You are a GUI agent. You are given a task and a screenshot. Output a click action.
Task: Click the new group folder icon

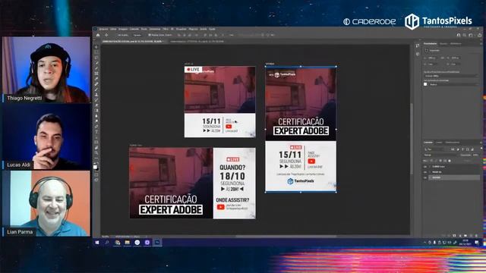point(465,236)
